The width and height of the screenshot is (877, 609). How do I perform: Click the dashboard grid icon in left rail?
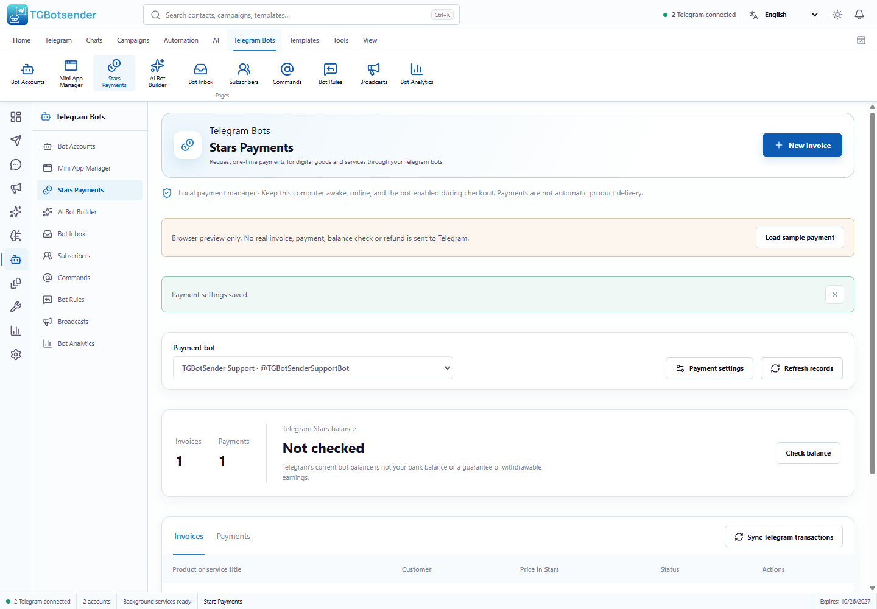(x=16, y=117)
